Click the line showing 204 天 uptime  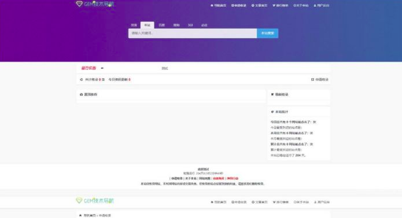click(288, 156)
